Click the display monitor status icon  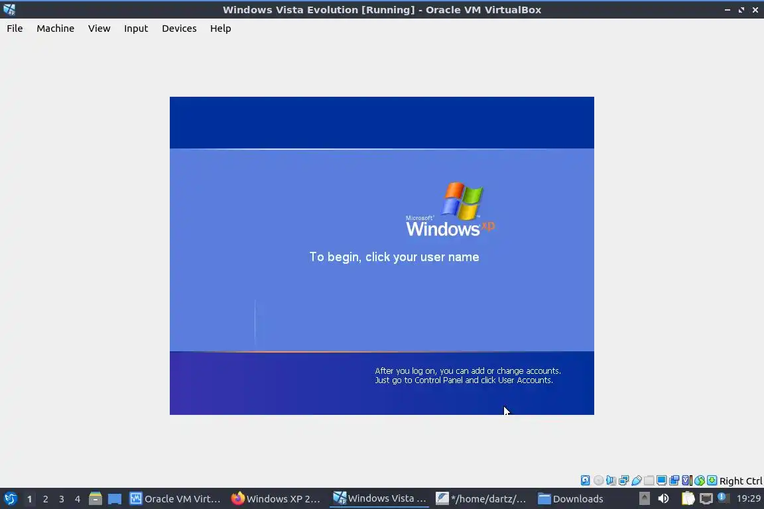tap(661, 481)
